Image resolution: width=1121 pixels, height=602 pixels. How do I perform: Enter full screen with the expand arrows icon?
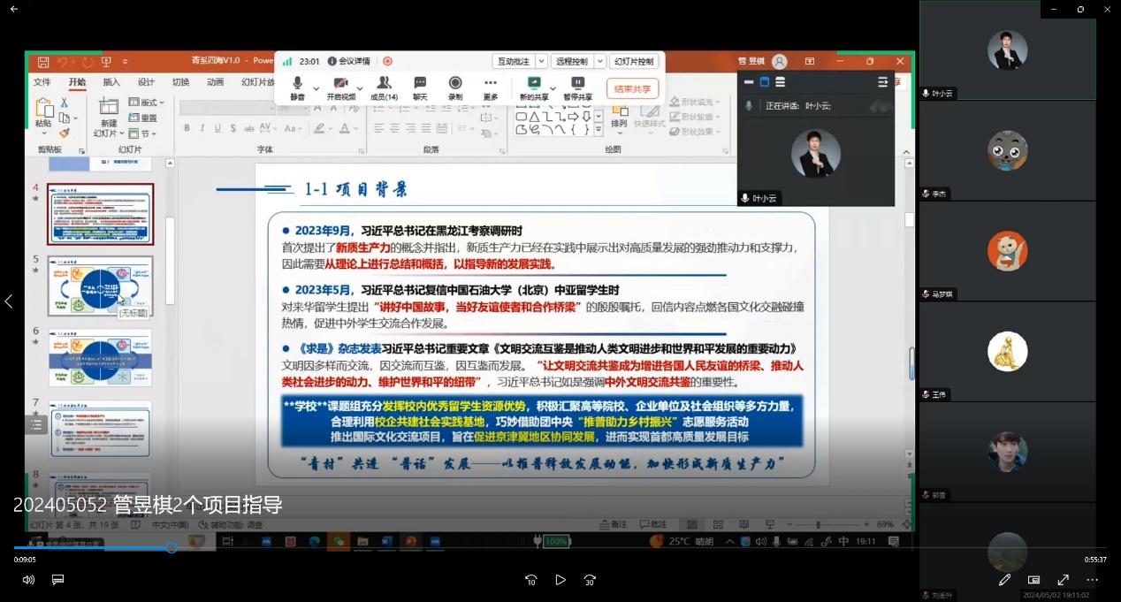tap(1063, 580)
